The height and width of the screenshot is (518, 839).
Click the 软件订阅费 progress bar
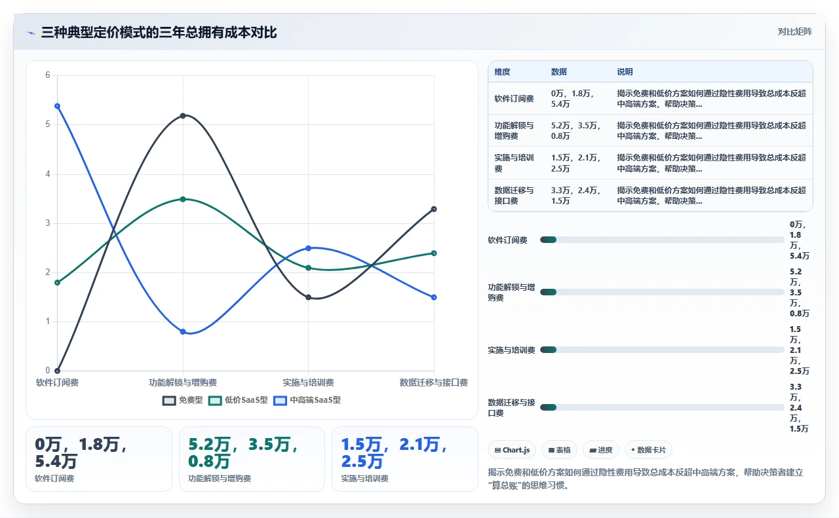[x=662, y=240]
